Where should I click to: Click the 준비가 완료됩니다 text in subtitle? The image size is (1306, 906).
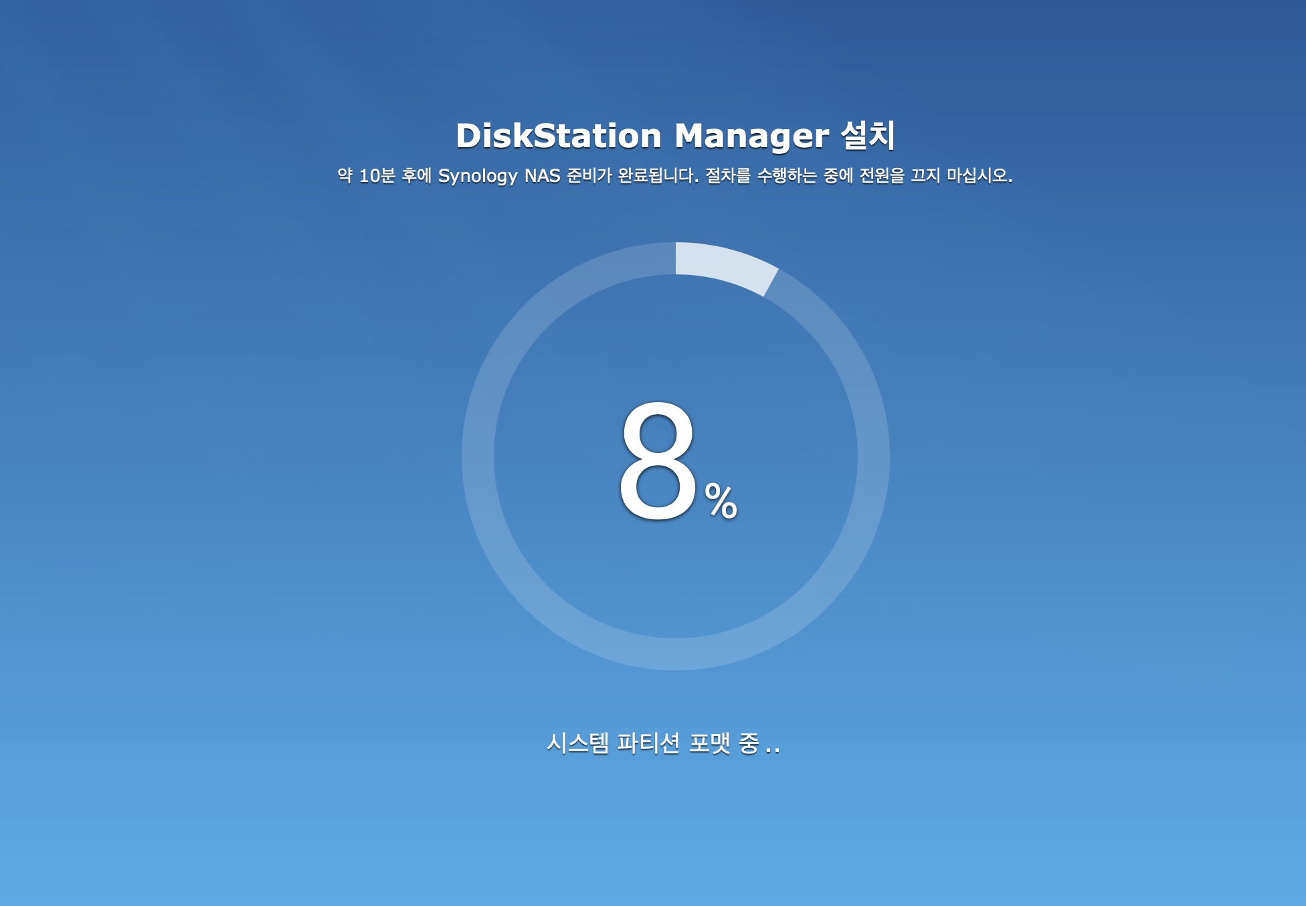tap(632, 176)
